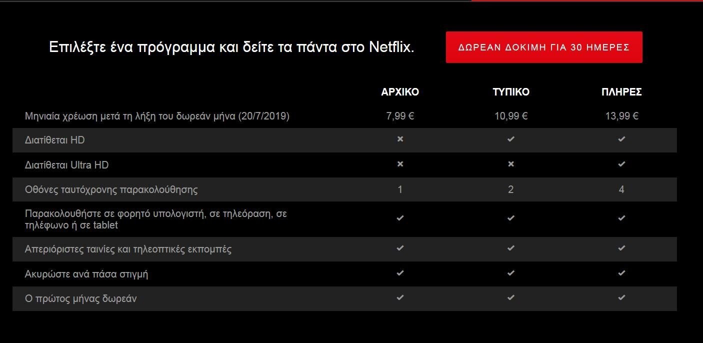Select the ΤΥΠΙΚΟ plan column header
This screenshot has height=343, width=703.
[x=511, y=92]
